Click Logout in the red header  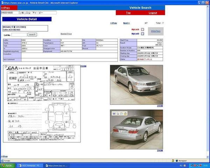pyautogui.click(x=153, y=13)
